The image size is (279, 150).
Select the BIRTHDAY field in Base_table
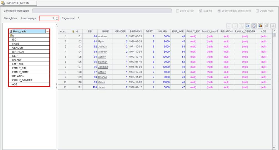[29, 52]
